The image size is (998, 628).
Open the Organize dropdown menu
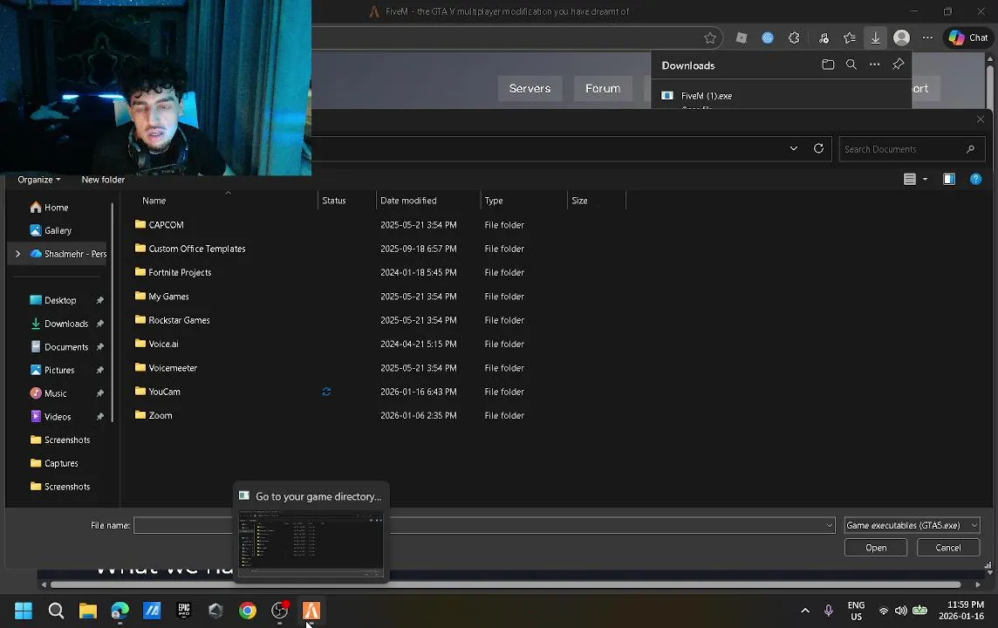pos(39,180)
